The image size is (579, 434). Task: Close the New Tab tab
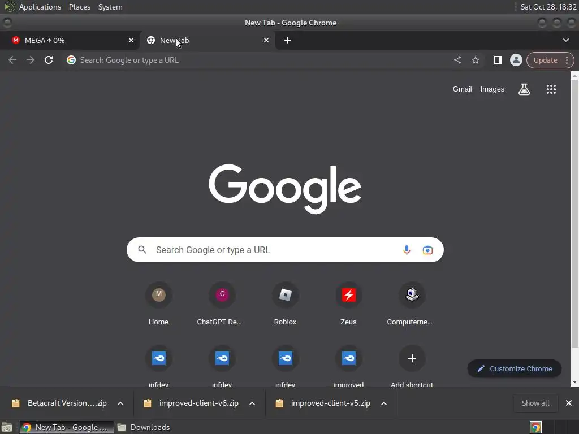click(266, 40)
